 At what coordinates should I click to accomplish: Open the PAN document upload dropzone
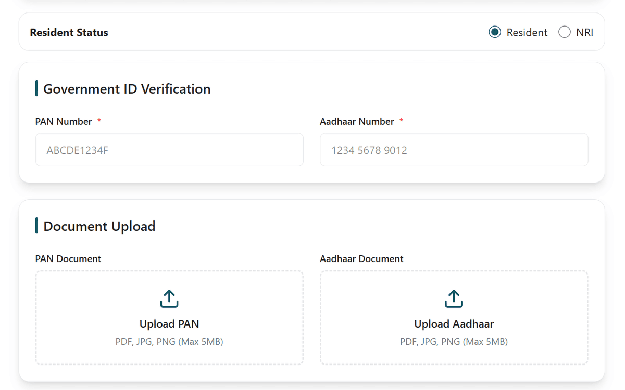169,317
